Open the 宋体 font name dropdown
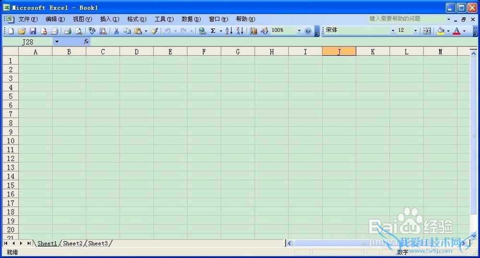 coord(393,31)
